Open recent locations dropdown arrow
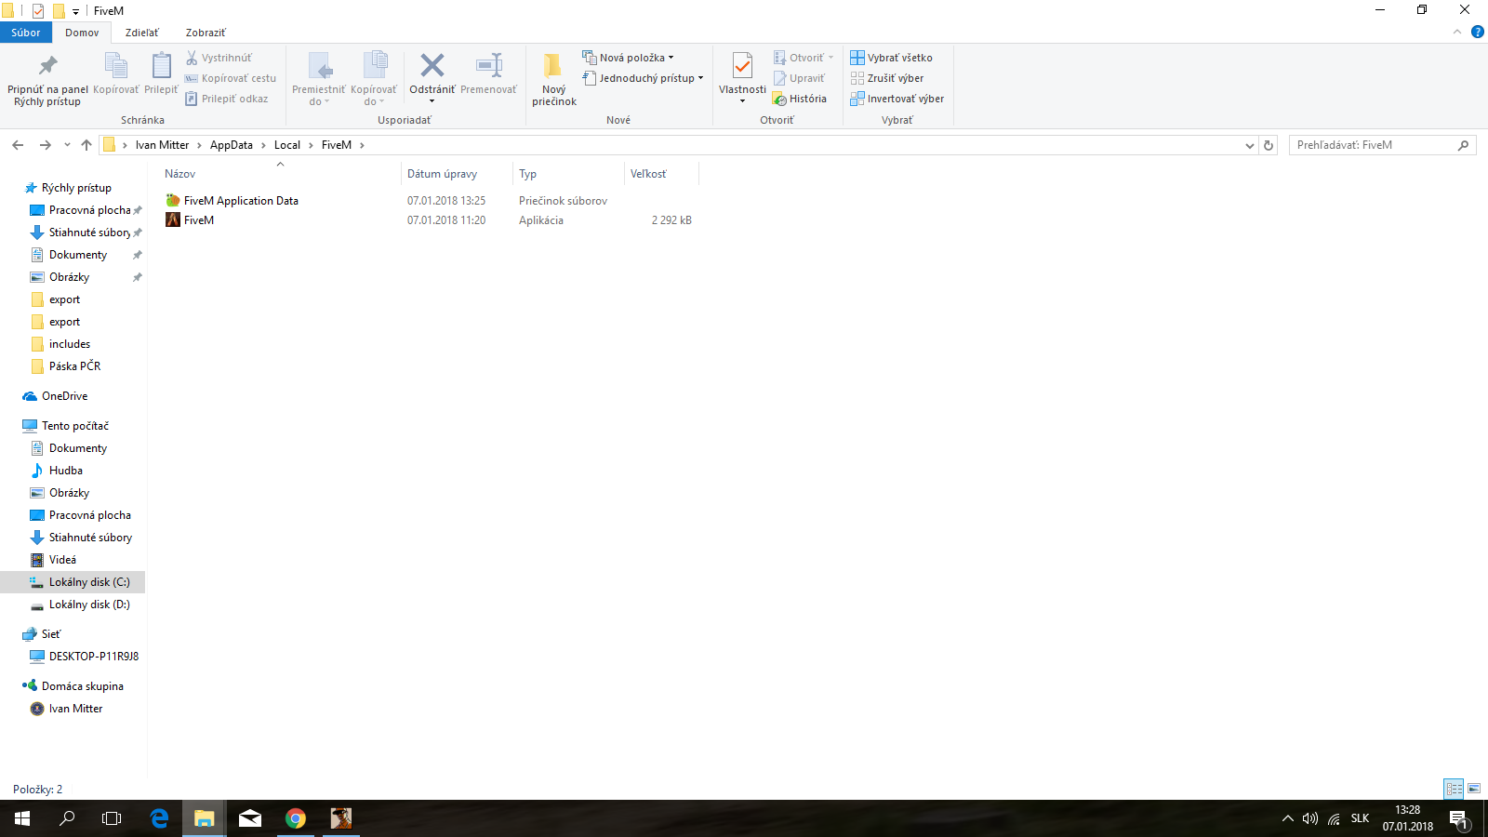The image size is (1488, 837). pos(67,145)
